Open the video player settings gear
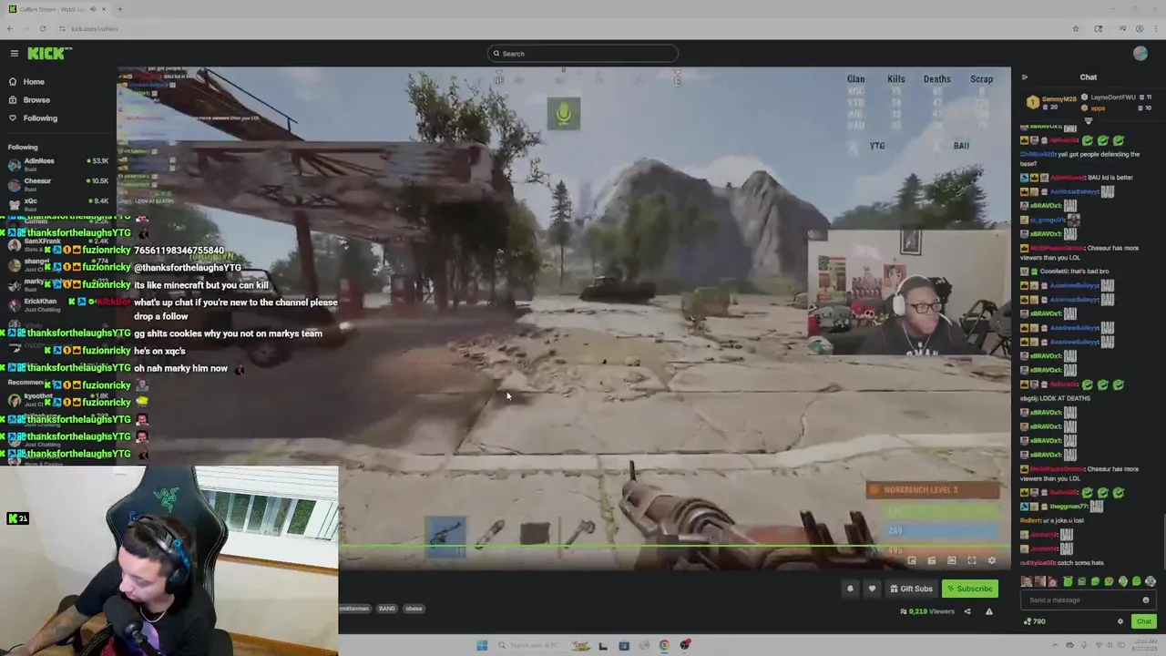This screenshot has width=1166, height=656. click(x=992, y=561)
